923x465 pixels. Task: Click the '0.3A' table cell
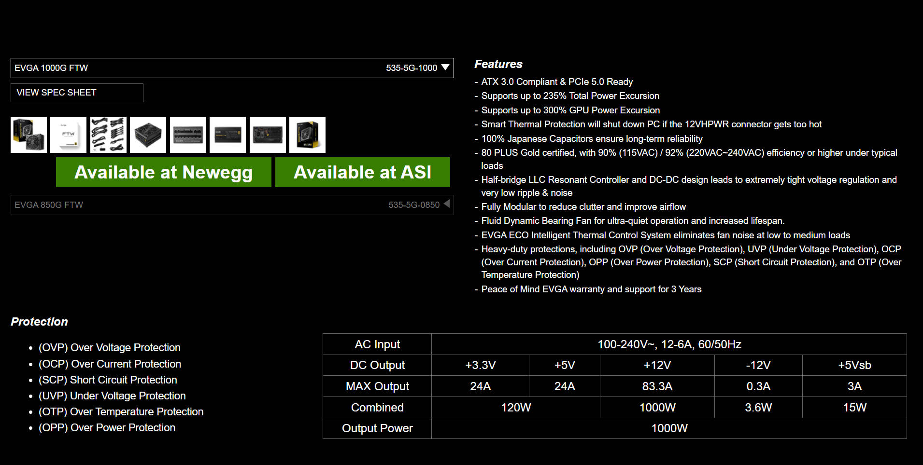(758, 386)
